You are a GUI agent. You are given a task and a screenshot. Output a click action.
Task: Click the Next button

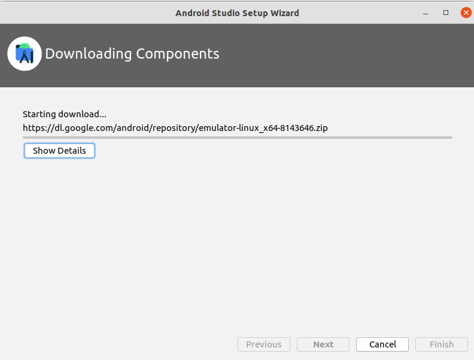pos(323,344)
